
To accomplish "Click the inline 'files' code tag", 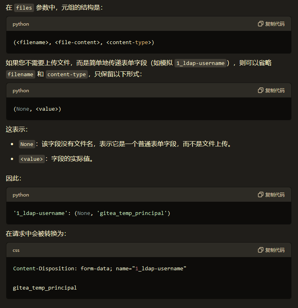I will [x=24, y=8].
